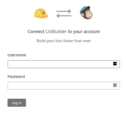
Task: Click the word ListBuilder in the heading
Action: point(56,32)
